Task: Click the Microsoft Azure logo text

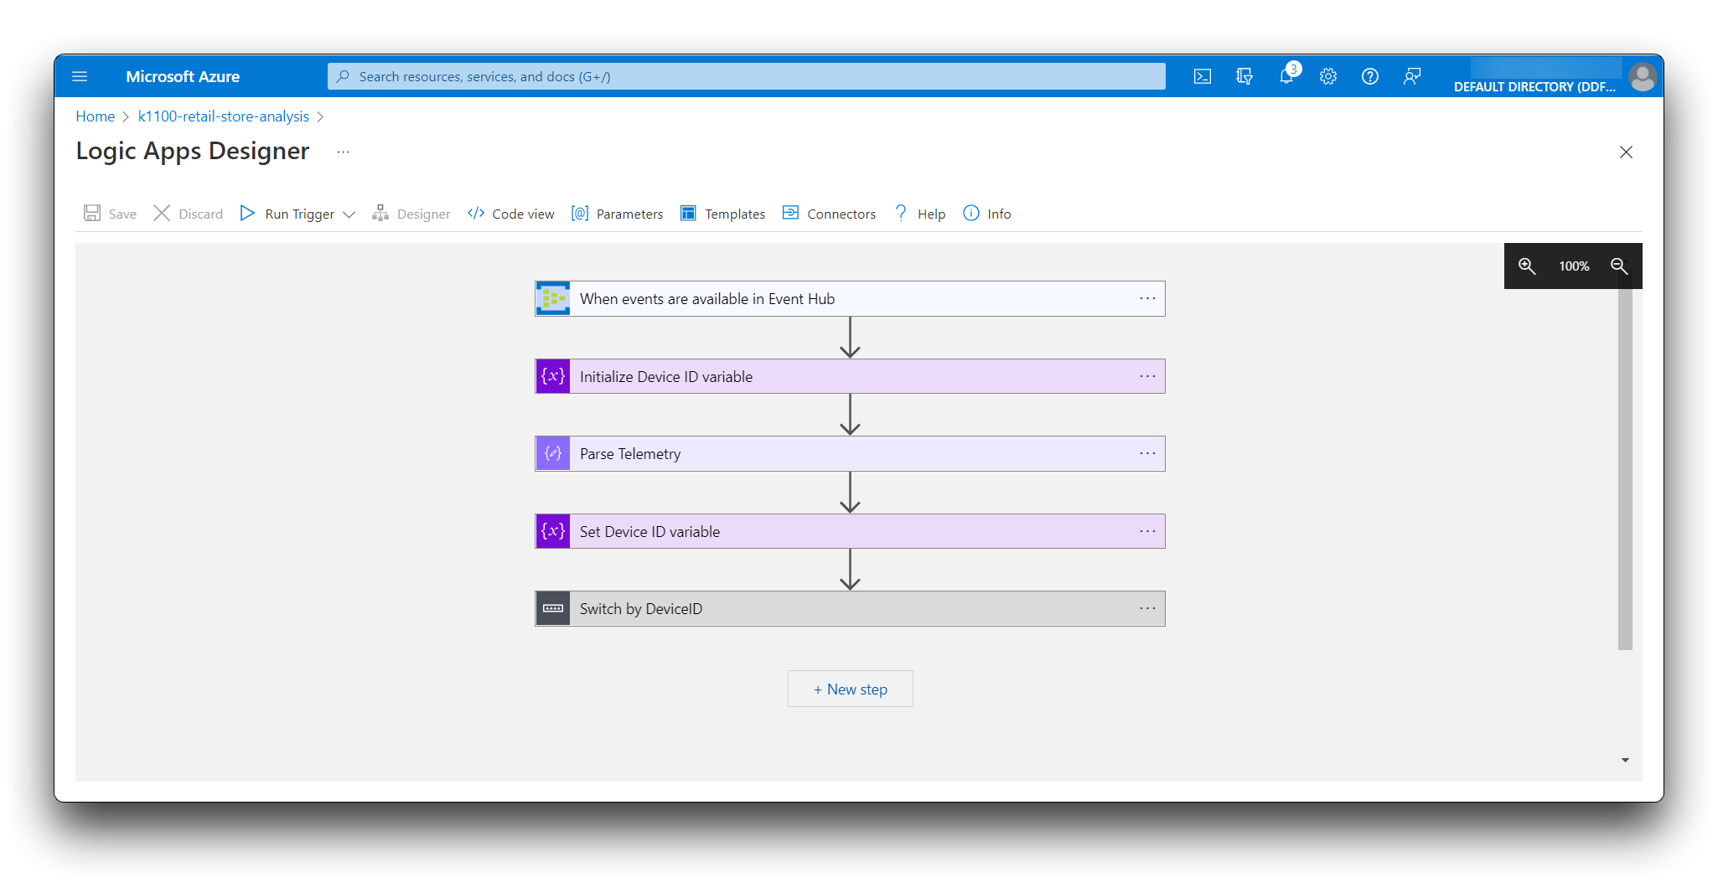Action: (183, 76)
